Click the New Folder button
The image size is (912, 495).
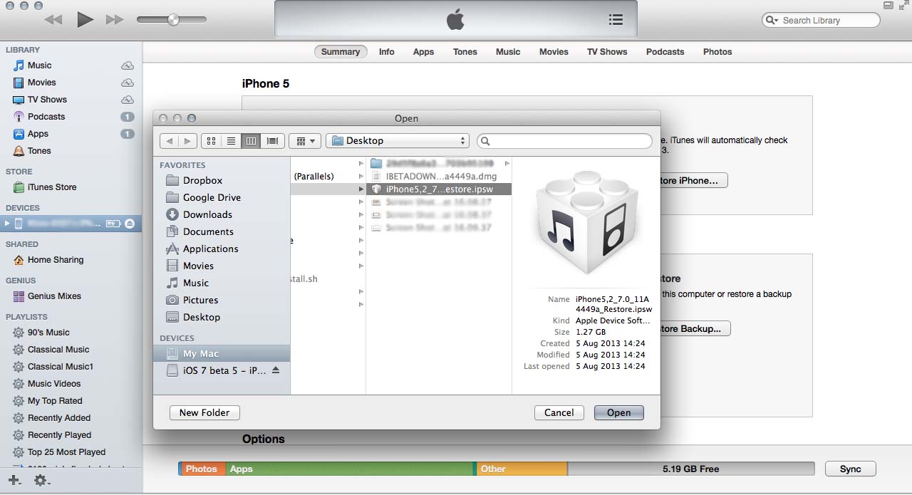(x=204, y=412)
